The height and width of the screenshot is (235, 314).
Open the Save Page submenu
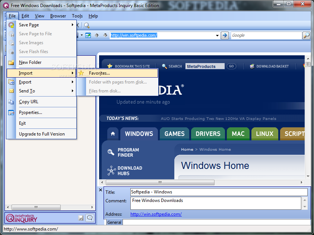click(x=41, y=25)
